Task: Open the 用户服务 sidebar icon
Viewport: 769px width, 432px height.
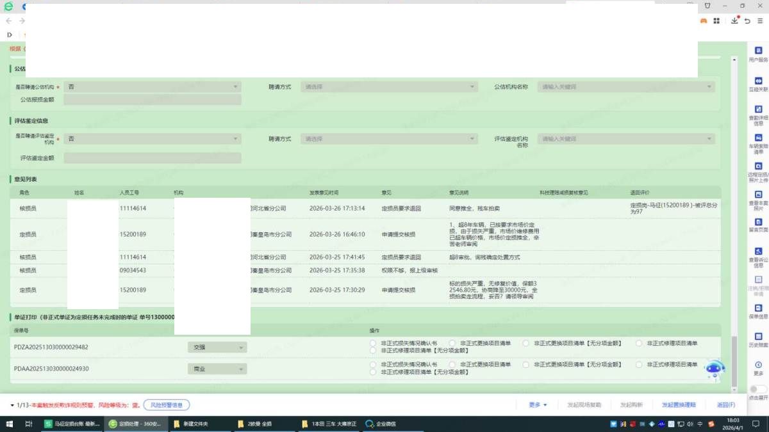Action: click(758, 51)
